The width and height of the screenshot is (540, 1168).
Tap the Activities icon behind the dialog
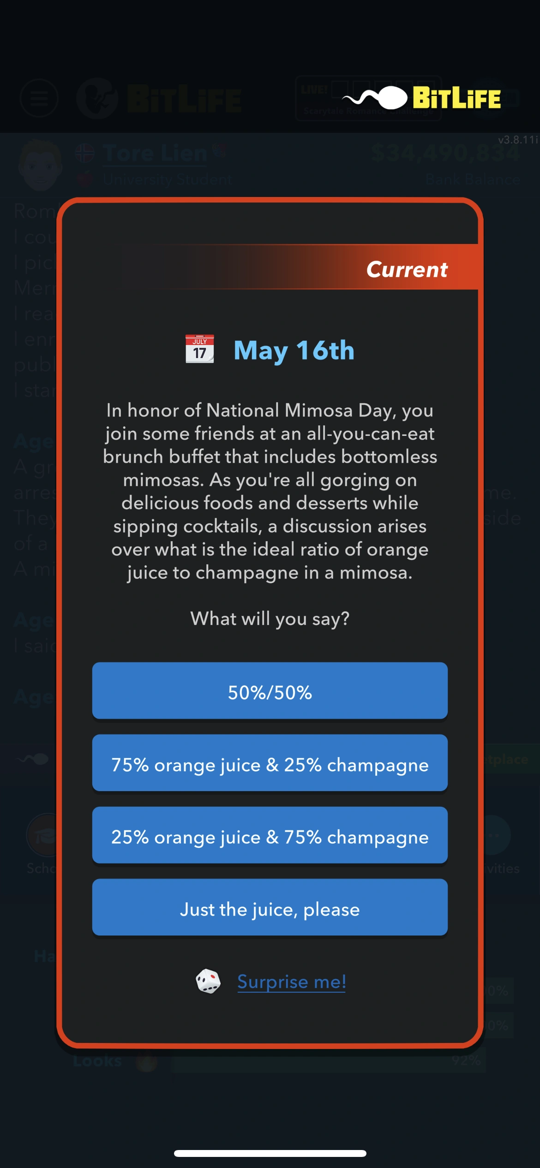[x=494, y=835]
